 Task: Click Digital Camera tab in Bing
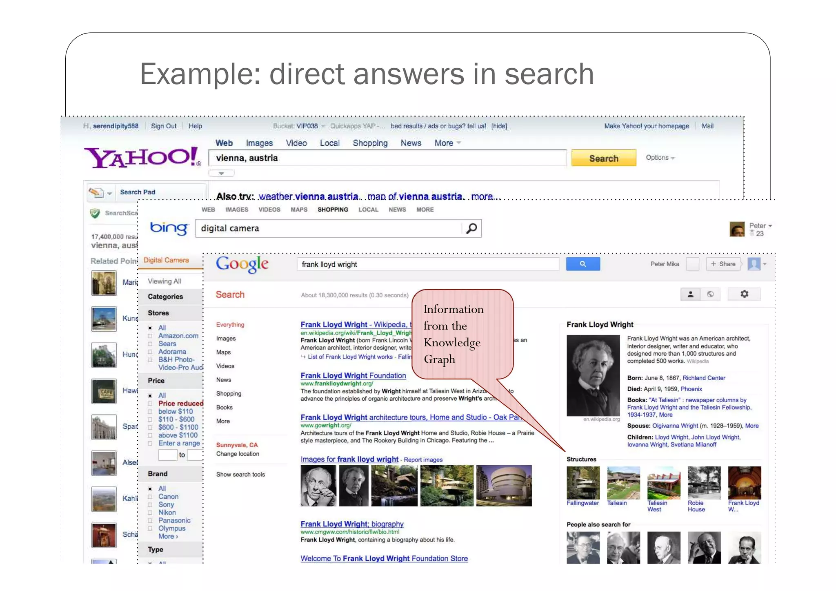[166, 260]
